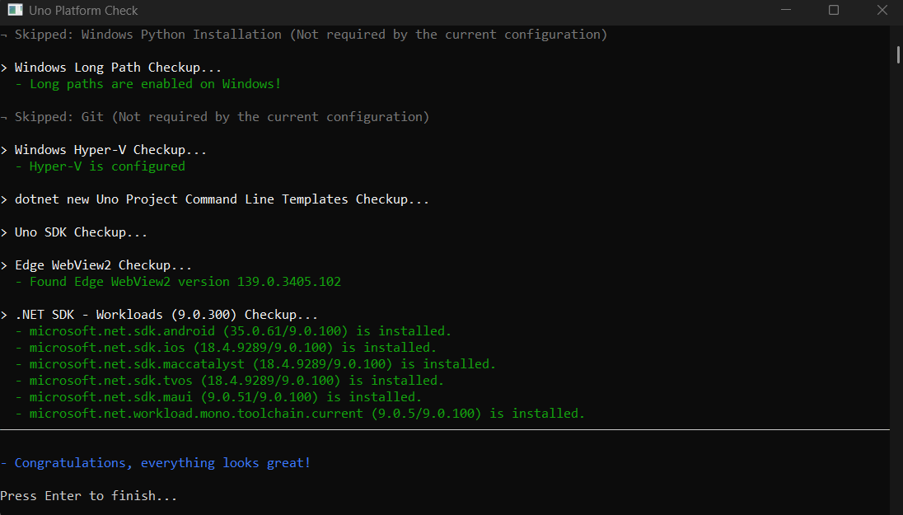Click the "Uno Platform Check" window title text

83,11
